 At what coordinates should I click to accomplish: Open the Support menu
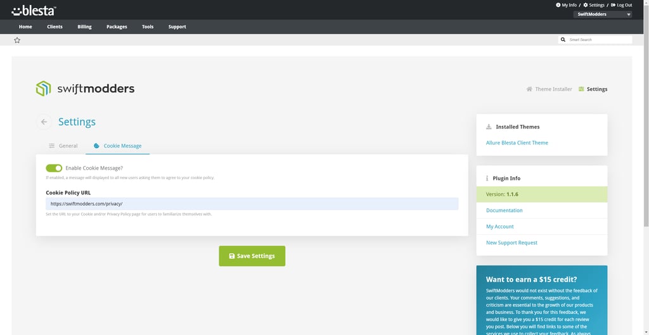[177, 27]
